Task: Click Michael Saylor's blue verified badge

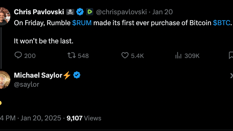Action: click(x=77, y=75)
